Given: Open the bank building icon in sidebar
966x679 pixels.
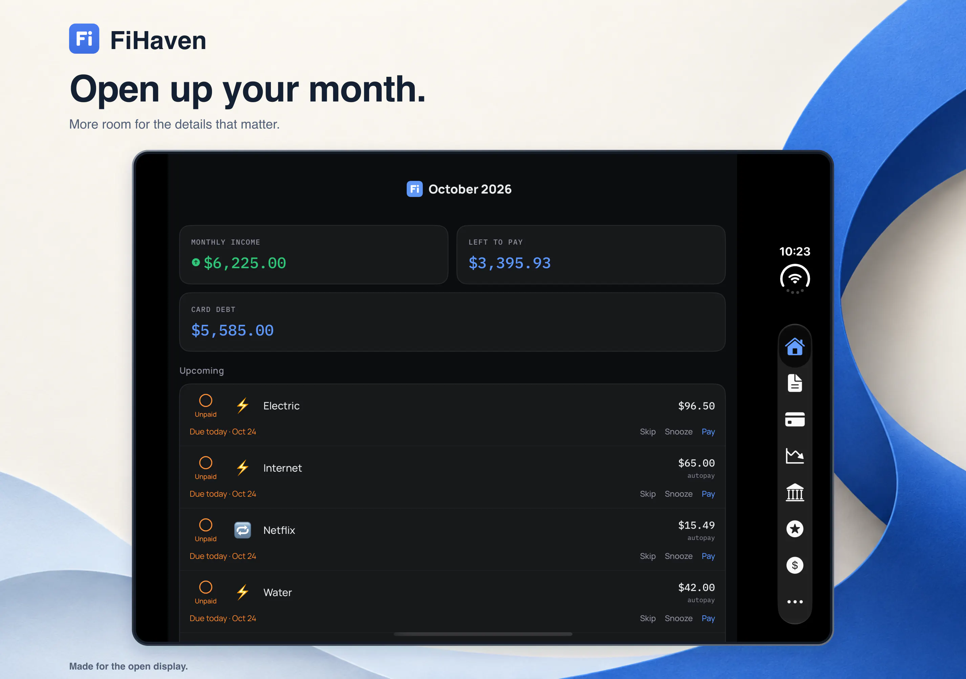Looking at the screenshot, I should coord(794,492).
